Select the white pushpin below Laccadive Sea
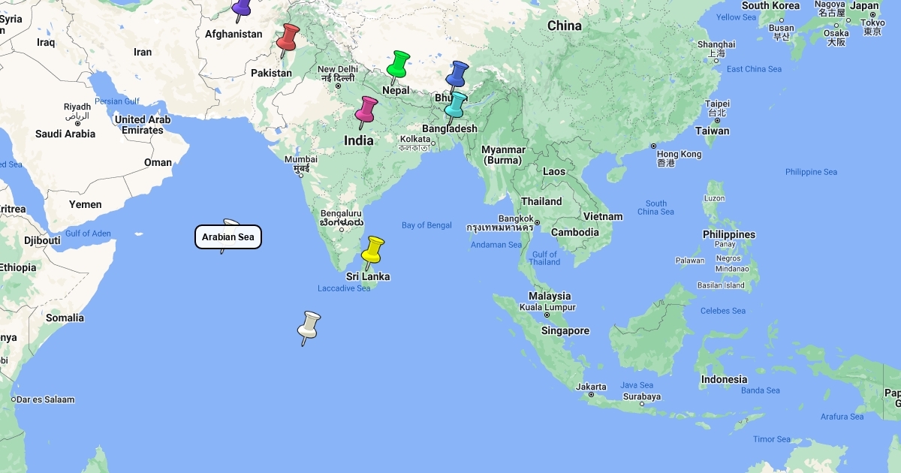 [x=309, y=326]
